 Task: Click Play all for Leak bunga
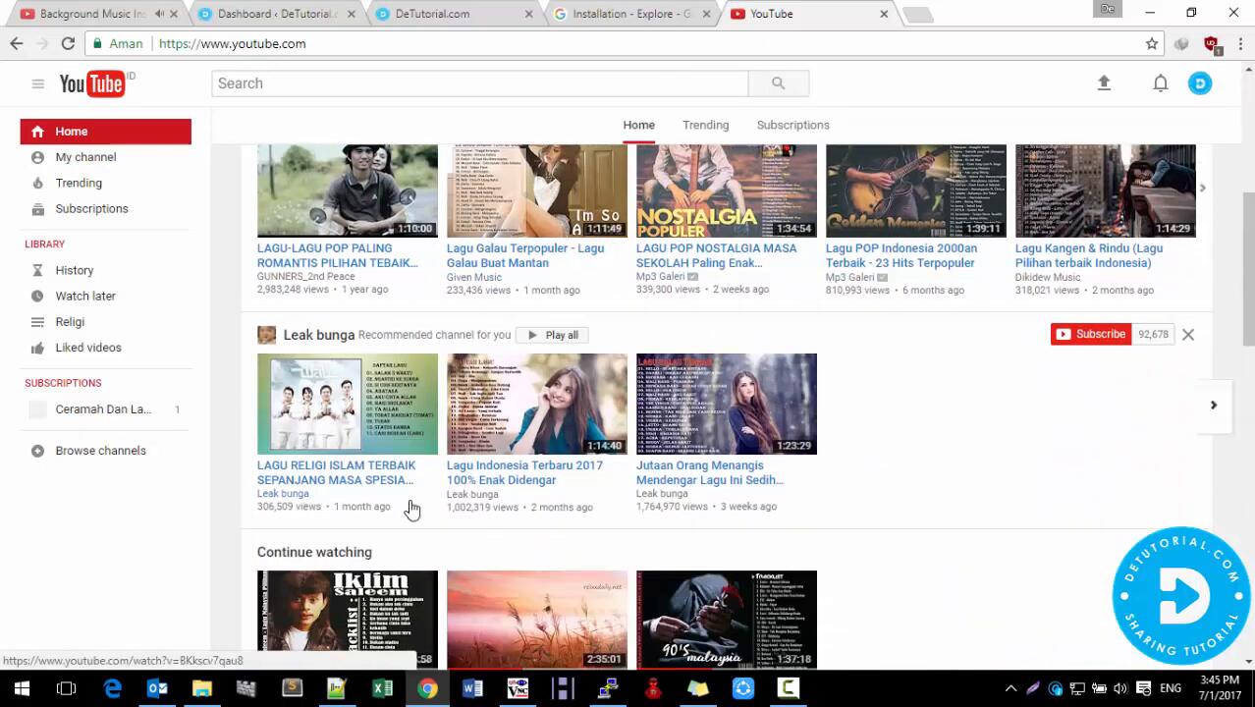[x=551, y=335]
